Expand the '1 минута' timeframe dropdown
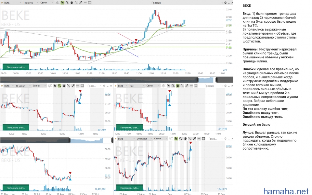The image size is (312, 195). click(37, 3)
